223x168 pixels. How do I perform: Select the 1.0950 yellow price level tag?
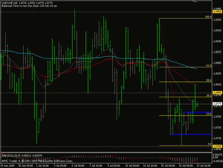(217, 12)
